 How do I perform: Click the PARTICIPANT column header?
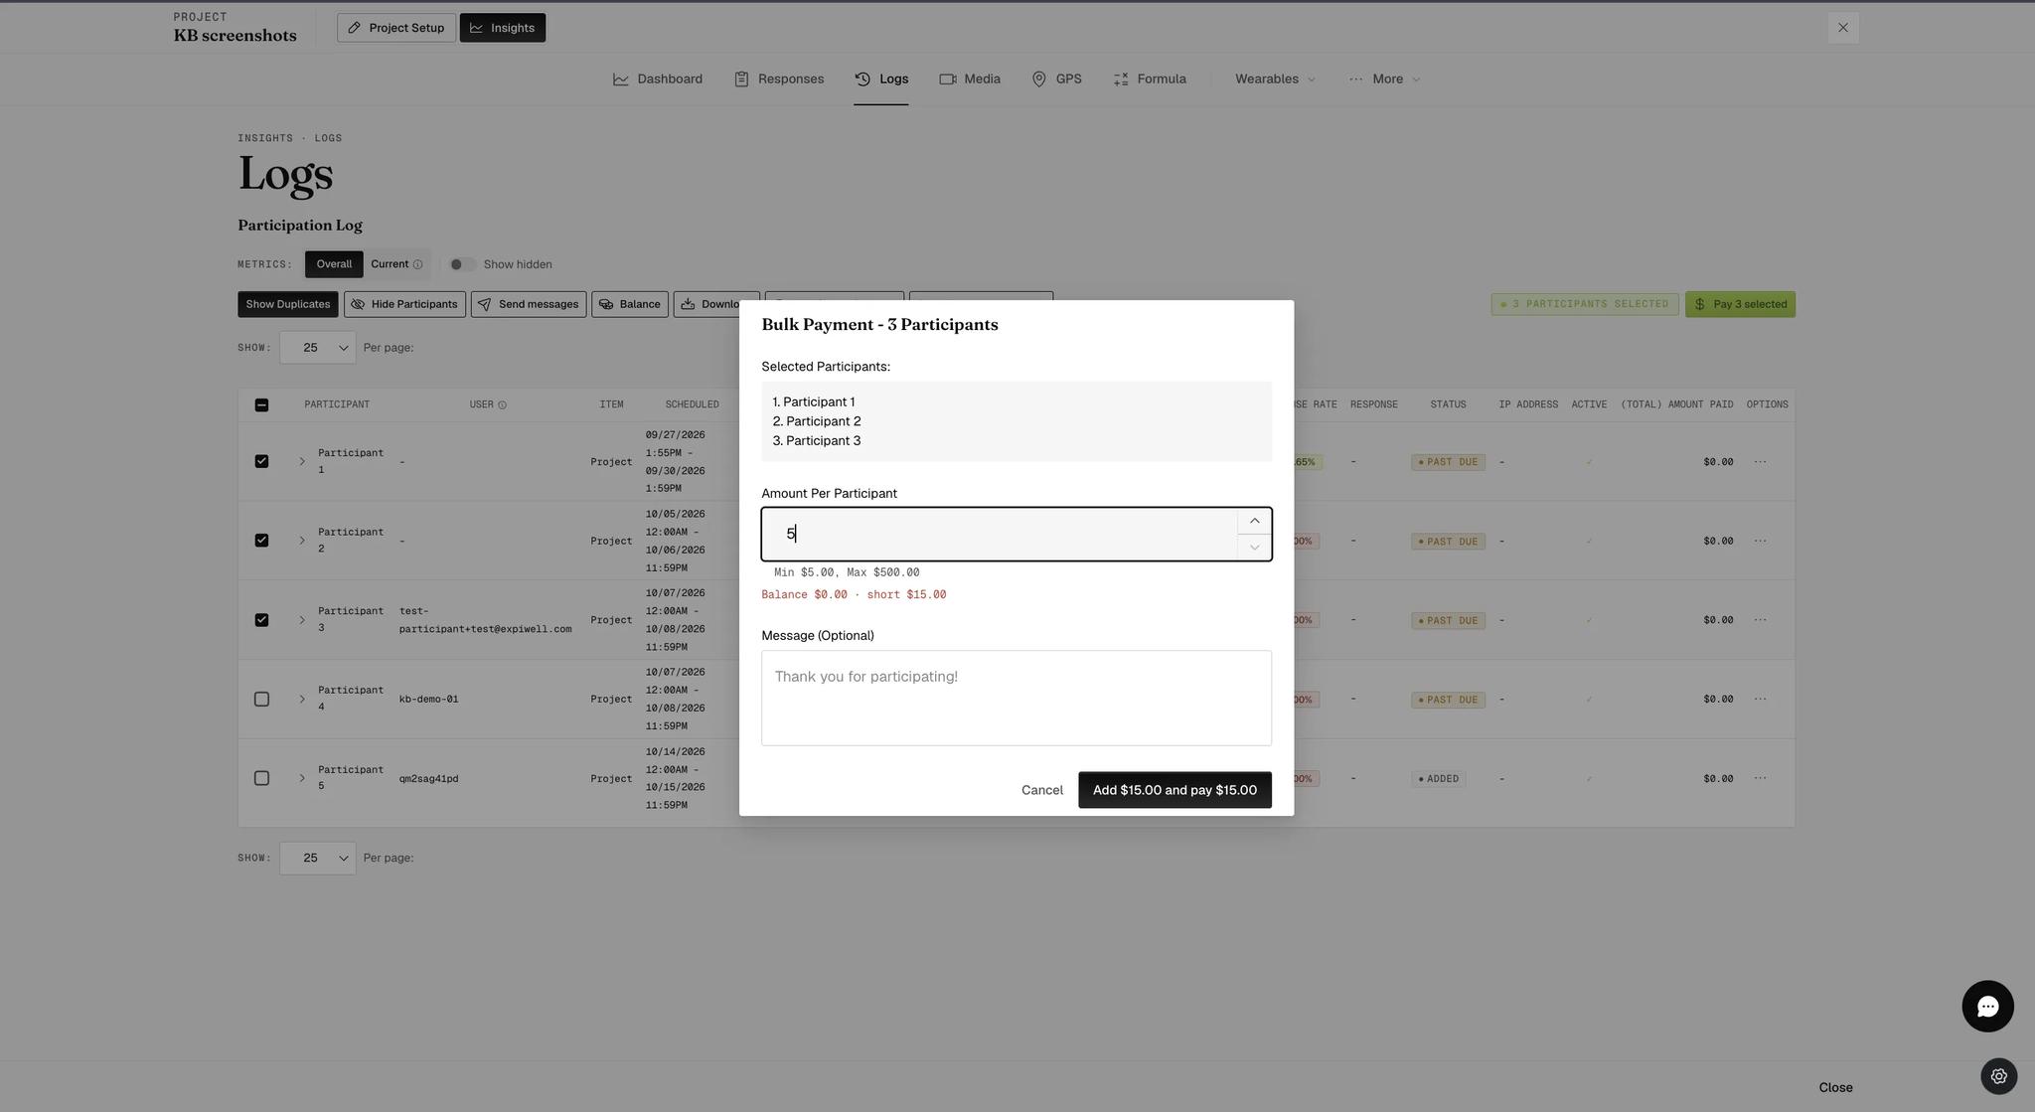click(337, 404)
